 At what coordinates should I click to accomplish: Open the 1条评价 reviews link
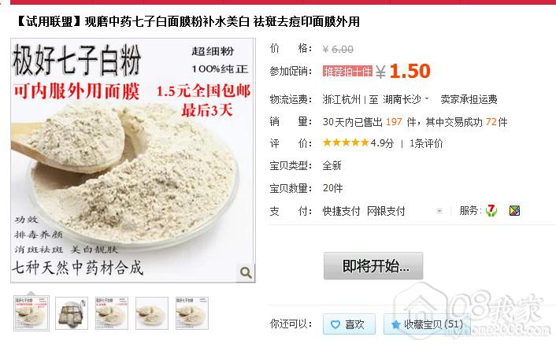[426, 143]
